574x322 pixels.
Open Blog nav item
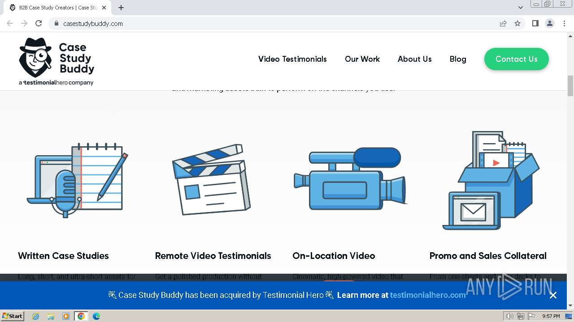click(458, 59)
